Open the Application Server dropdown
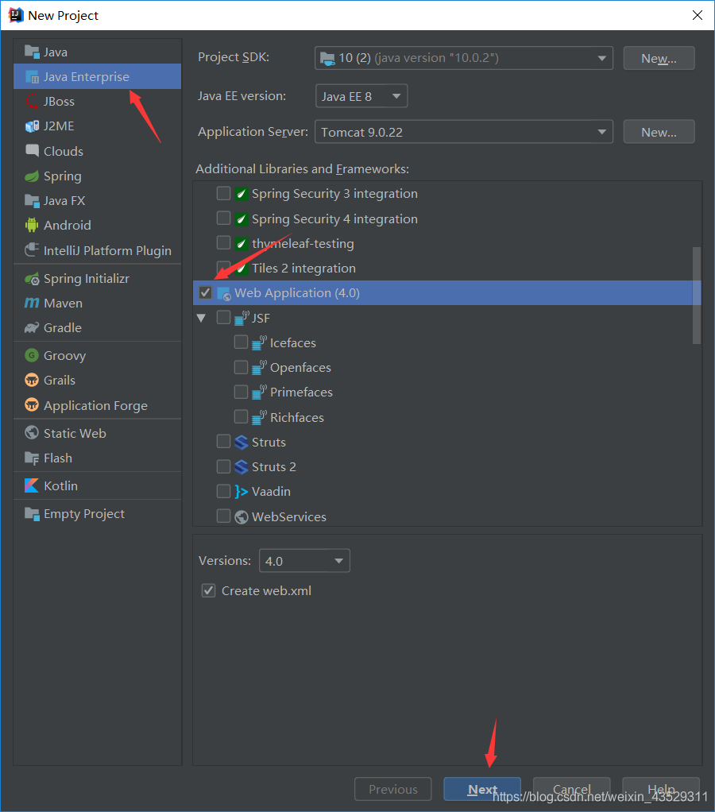The height and width of the screenshot is (812, 715). pyautogui.click(x=464, y=132)
